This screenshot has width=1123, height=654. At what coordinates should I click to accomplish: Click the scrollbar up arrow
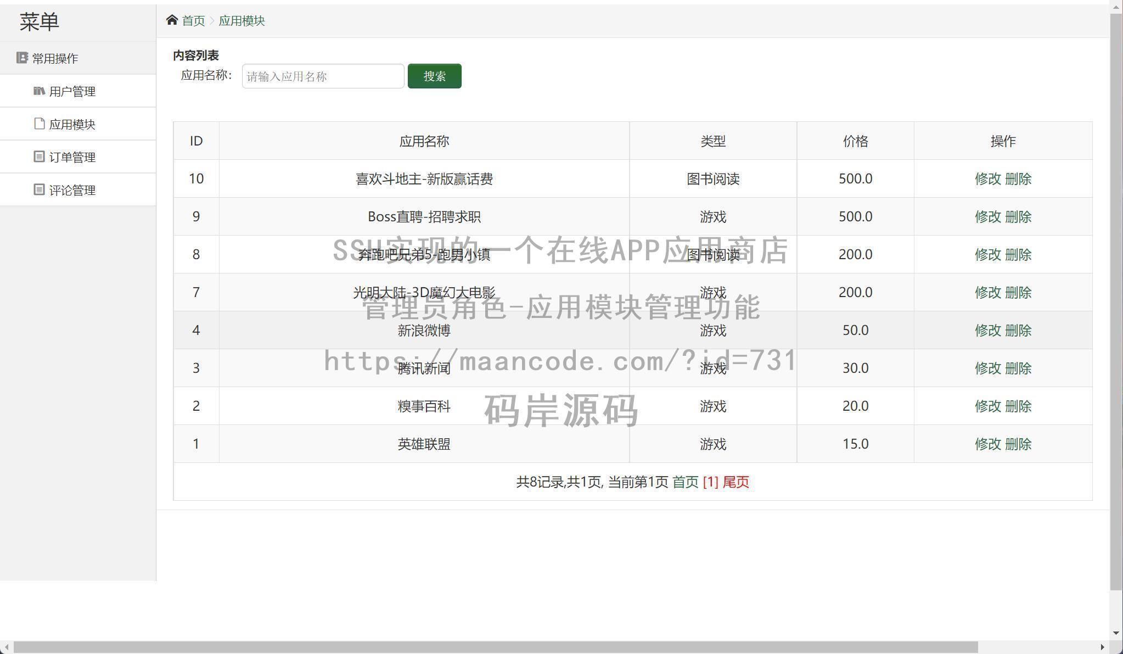1116,7
